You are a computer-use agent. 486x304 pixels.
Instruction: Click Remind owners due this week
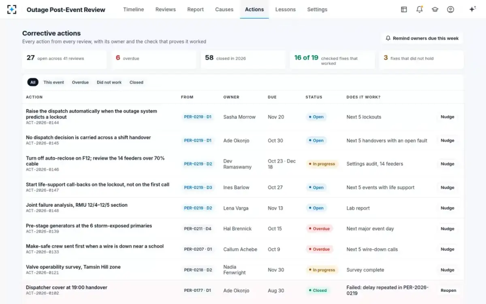[x=422, y=38]
